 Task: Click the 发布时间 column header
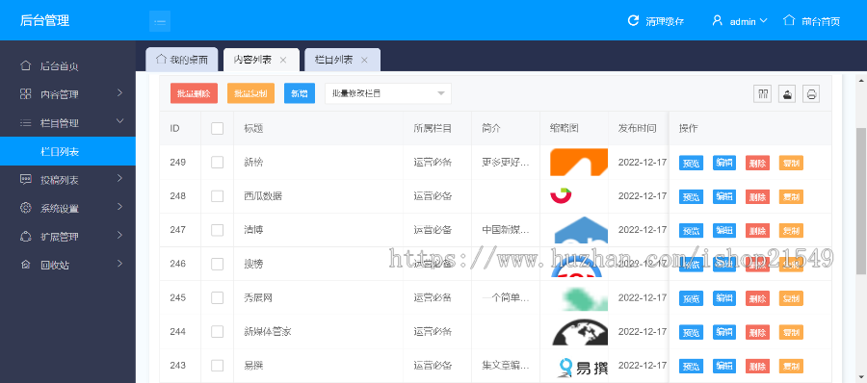[x=637, y=128]
